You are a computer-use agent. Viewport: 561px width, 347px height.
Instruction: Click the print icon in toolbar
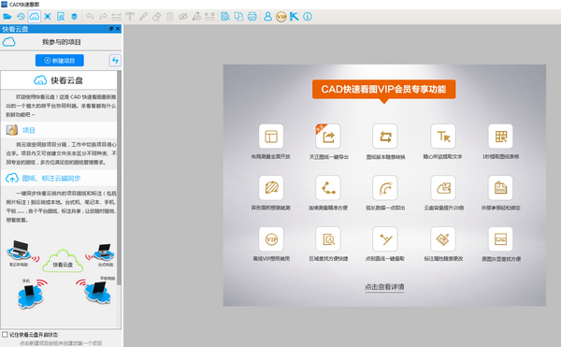(252, 17)
